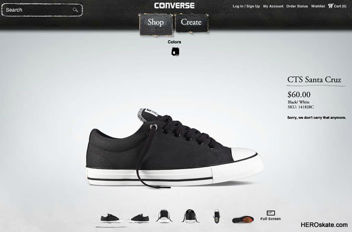352x232 pixels.
Task: Click the main shoe product image
Action: (x=174, y=148)
